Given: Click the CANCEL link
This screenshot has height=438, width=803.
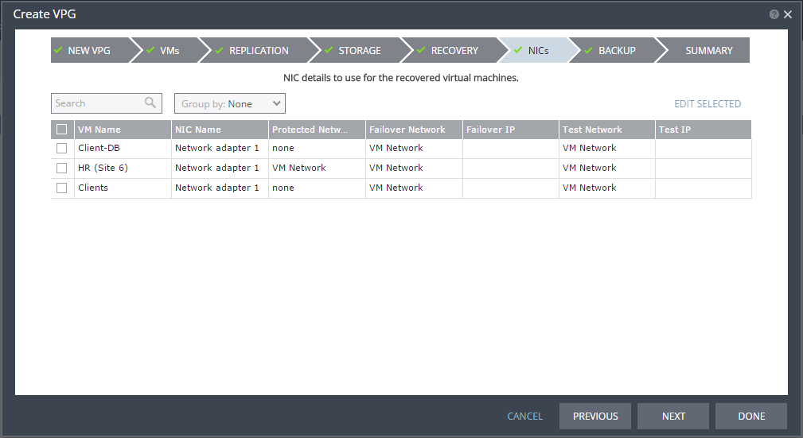Looking at the screenshot, I should pos(525,416).
